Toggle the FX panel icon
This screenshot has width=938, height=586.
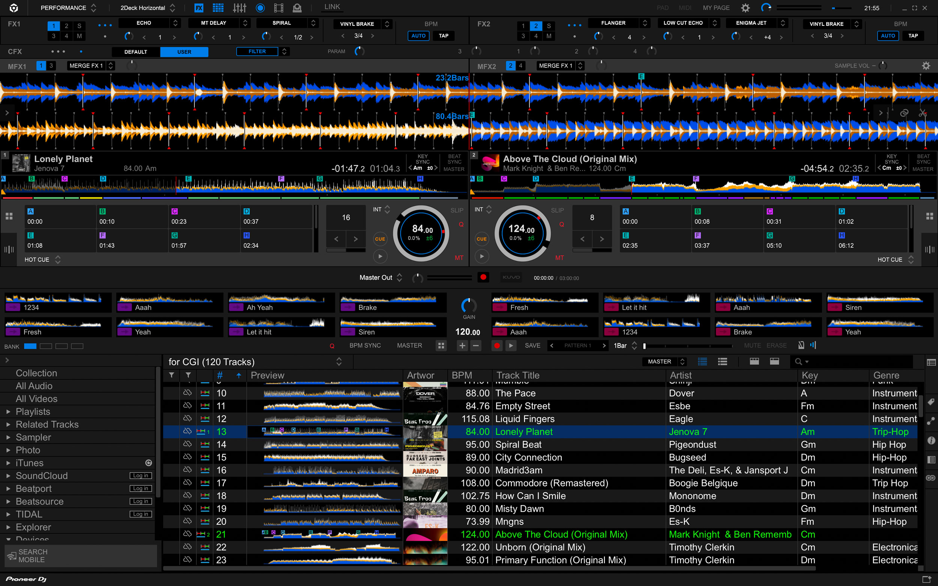click(x=198, y=8)
